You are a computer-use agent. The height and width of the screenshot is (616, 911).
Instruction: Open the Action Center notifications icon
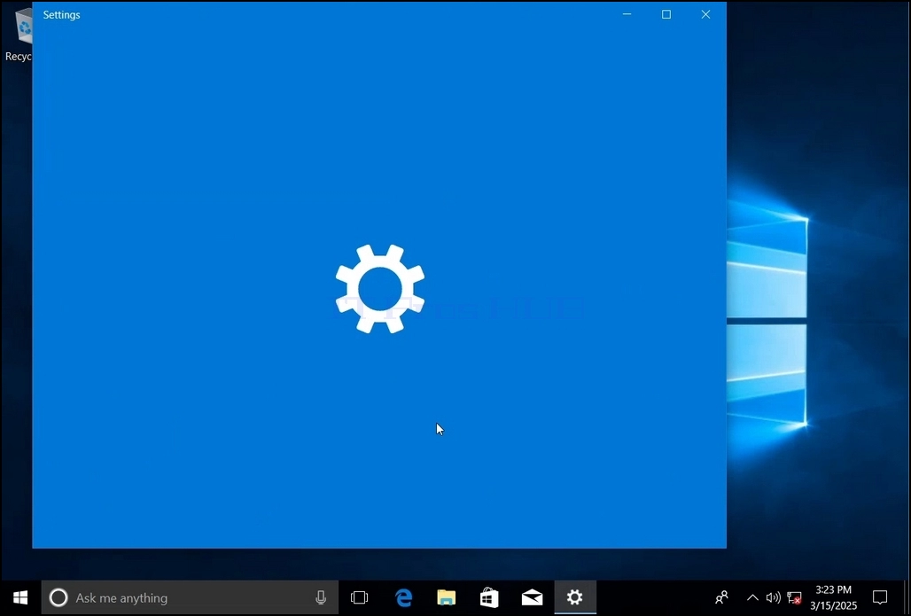pos(880,597)
